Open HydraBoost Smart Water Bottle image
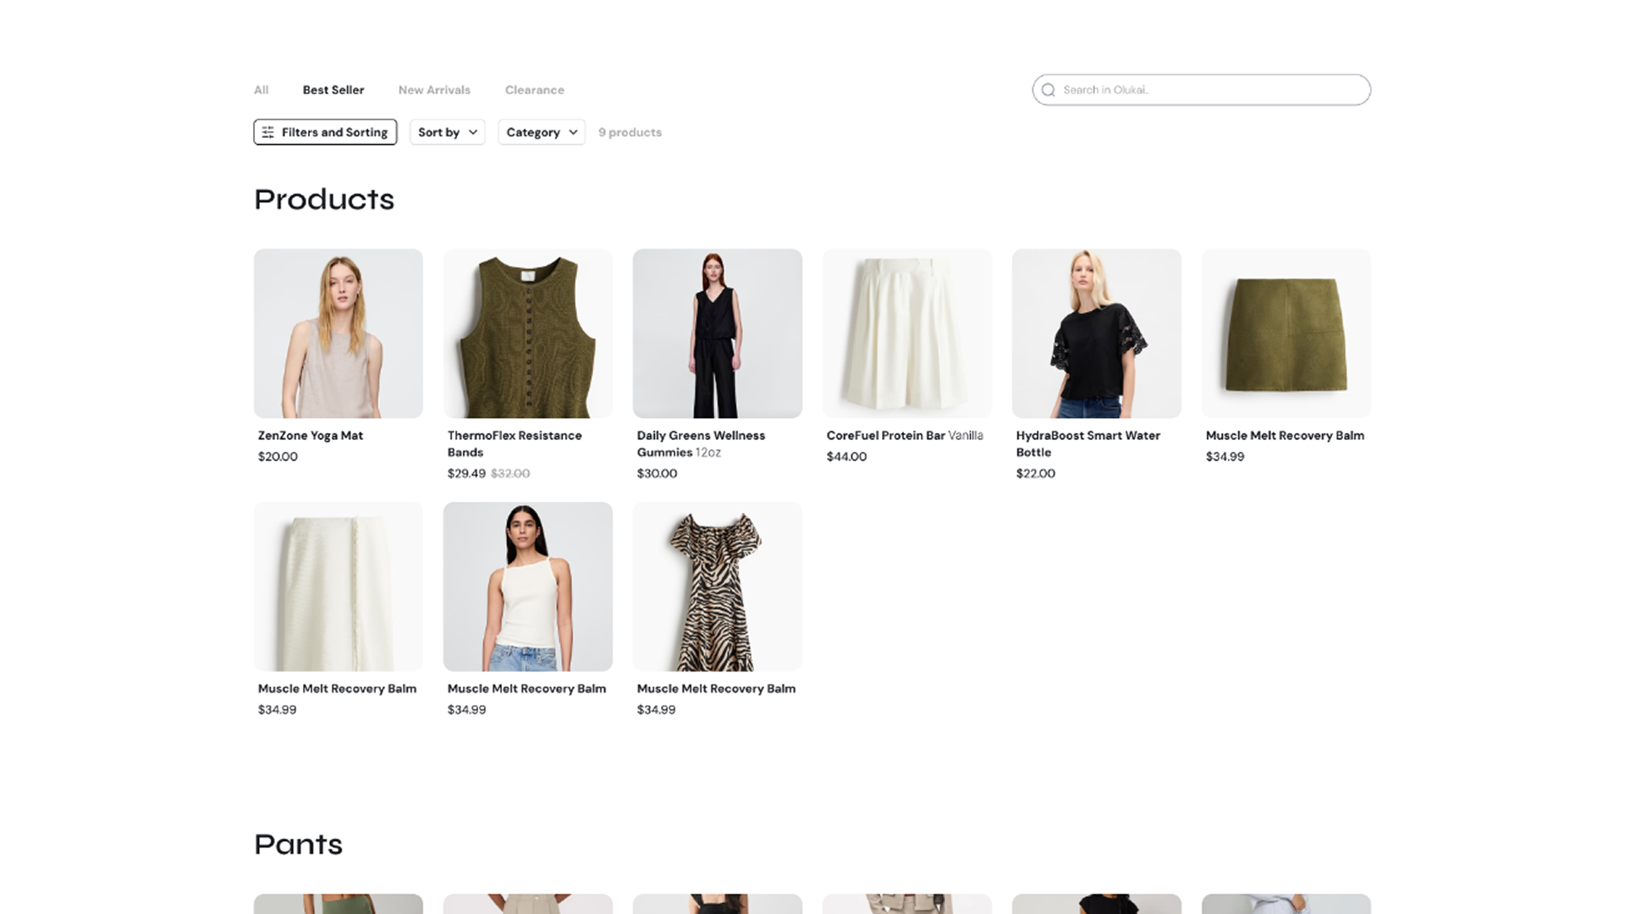The height and width of the screenshot is (914, 1625). click(x=1097, y=333)
